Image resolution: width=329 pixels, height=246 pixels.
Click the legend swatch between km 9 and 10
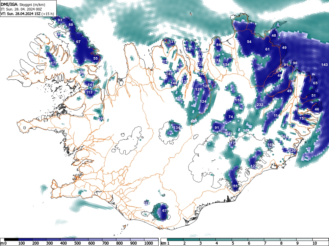tap(304, 239)
